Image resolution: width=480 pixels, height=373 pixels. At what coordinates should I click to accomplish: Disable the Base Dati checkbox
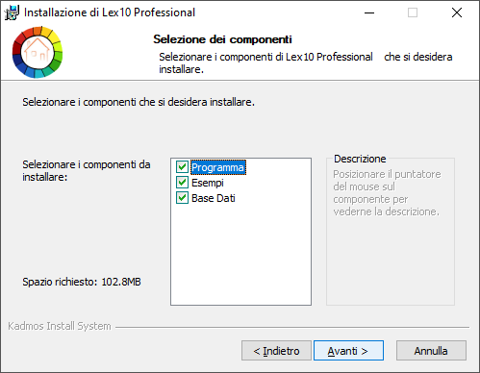tap(182, 198)
